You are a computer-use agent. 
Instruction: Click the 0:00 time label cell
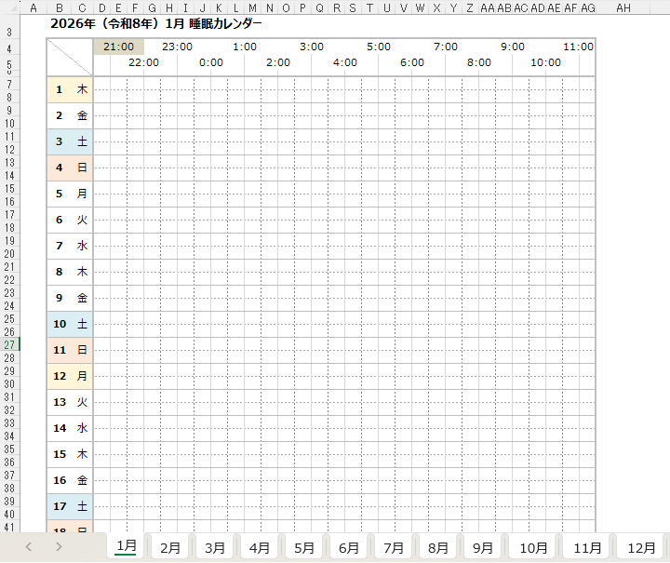[211, 63]
